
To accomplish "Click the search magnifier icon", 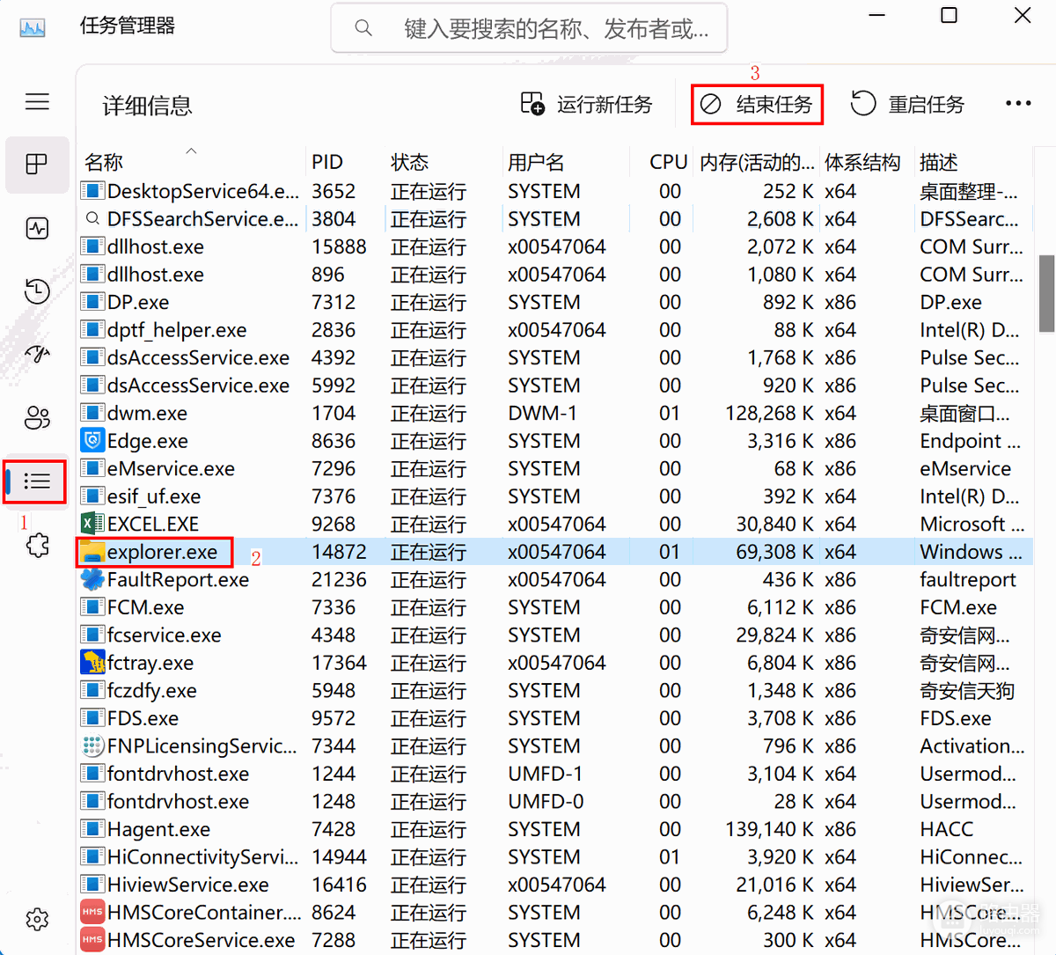I will [x=363, y=28].
